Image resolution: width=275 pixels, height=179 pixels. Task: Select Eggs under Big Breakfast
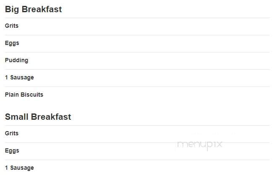coord(12,43)
